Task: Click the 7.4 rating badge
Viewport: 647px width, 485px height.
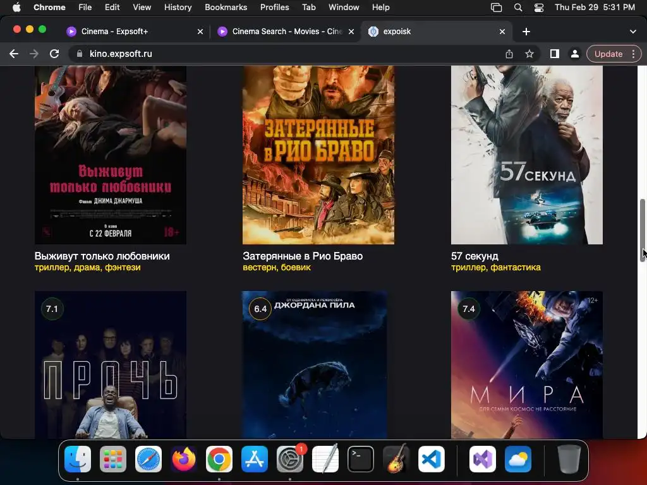Action: [469, 309]
